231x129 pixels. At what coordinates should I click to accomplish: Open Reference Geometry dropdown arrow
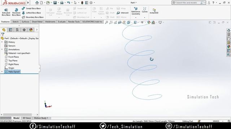tap(136, 18)
